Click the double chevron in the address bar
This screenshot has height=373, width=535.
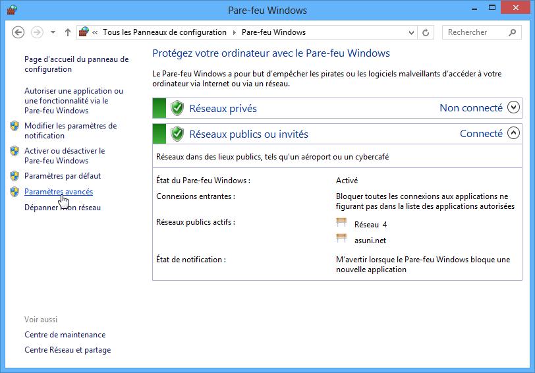(95, 33)
